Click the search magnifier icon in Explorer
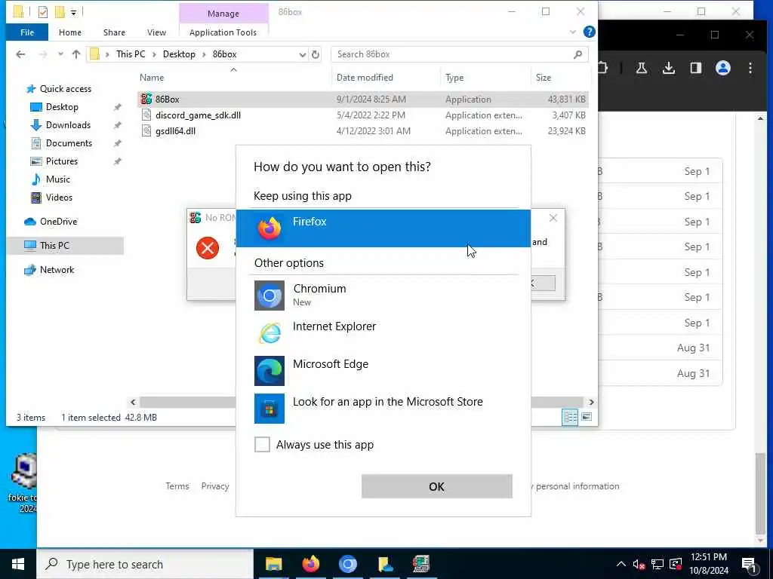 click(x=577, y=54)
